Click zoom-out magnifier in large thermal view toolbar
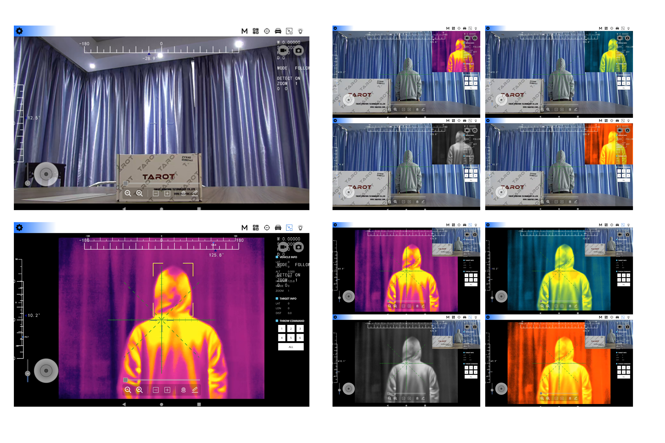Image resolution: width=665 pixels, height=443 pixels. [128, 390]
